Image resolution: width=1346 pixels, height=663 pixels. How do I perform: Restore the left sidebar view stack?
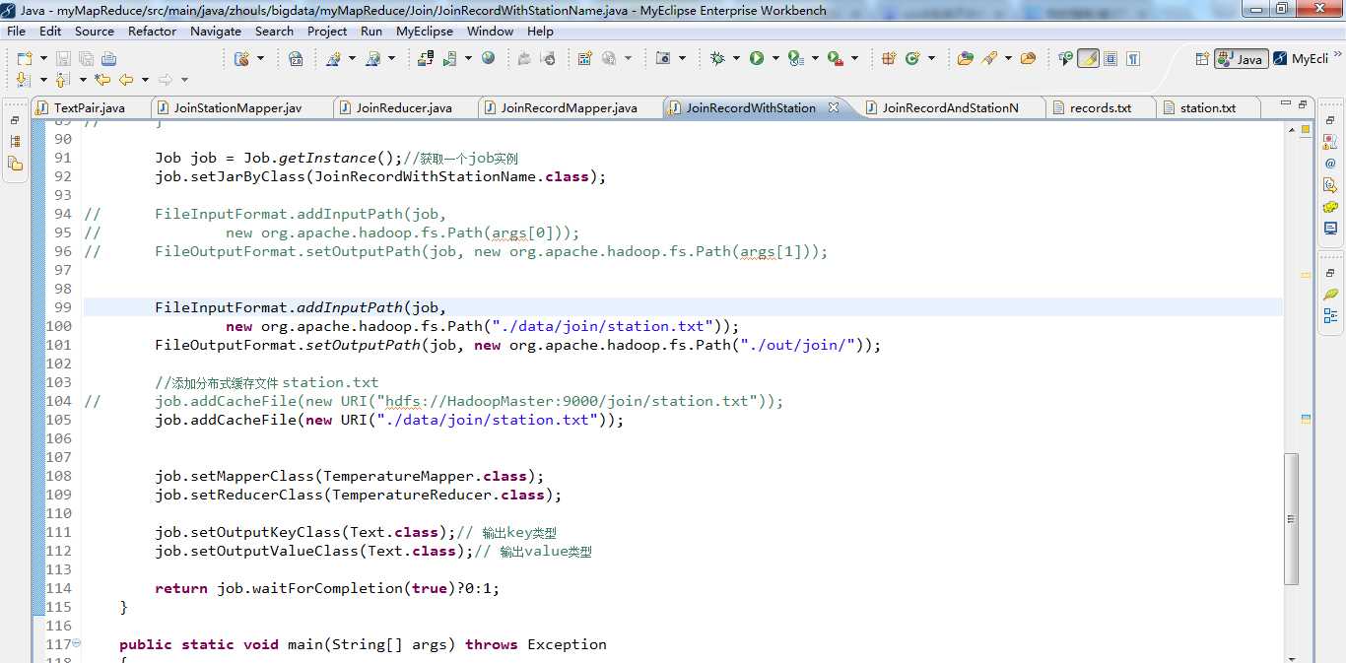click(x=15, y=120)
